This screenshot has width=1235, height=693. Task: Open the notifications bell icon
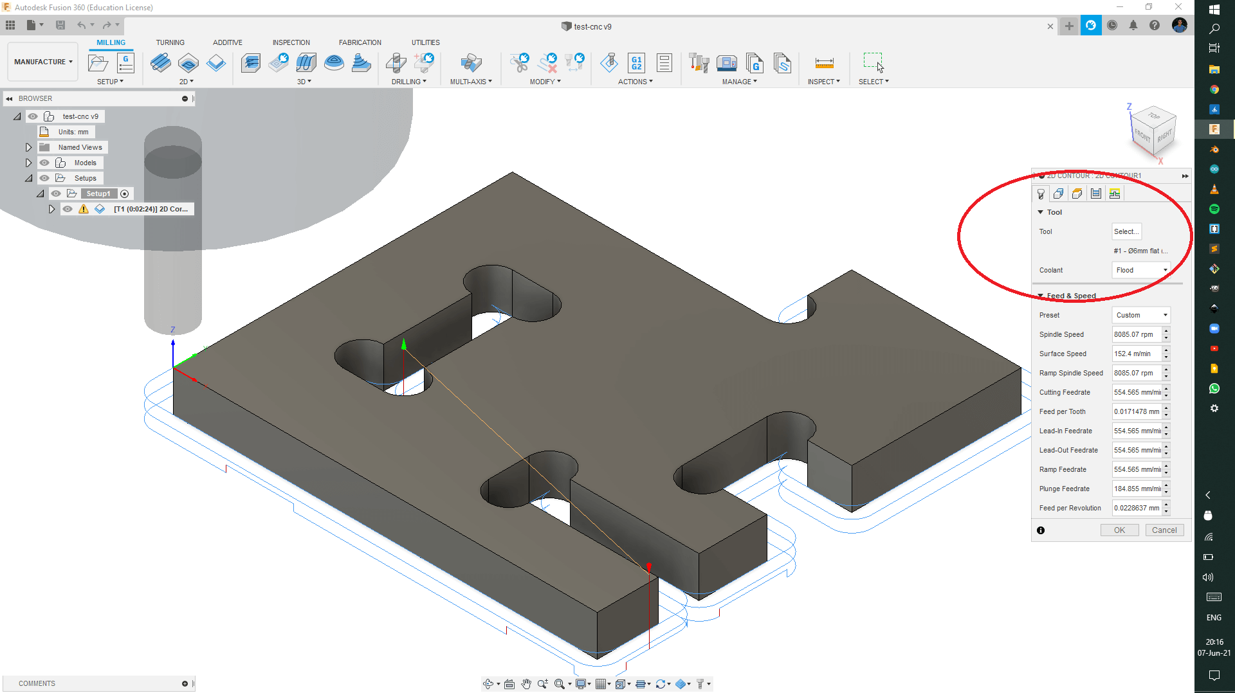point(1133,26)
